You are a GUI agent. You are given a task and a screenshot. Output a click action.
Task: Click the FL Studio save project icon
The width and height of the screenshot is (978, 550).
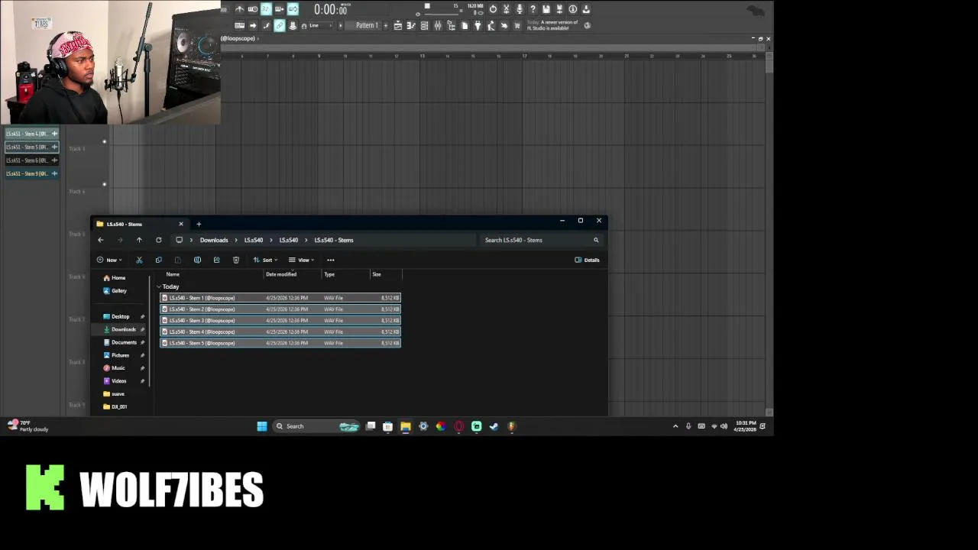pyautogui.click(x=546, y=9)
